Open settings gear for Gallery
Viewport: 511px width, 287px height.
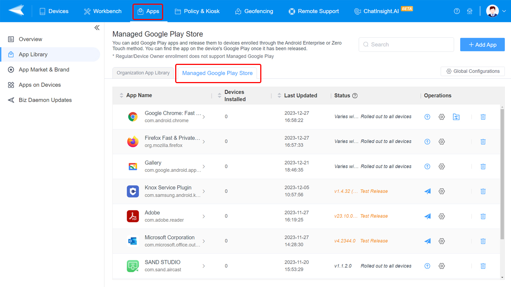(442, 166)
